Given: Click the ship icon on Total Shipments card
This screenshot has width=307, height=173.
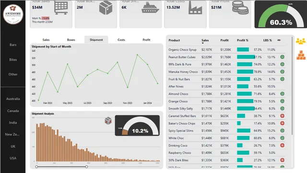Looking at the screenshot, I should click(150, 8).
